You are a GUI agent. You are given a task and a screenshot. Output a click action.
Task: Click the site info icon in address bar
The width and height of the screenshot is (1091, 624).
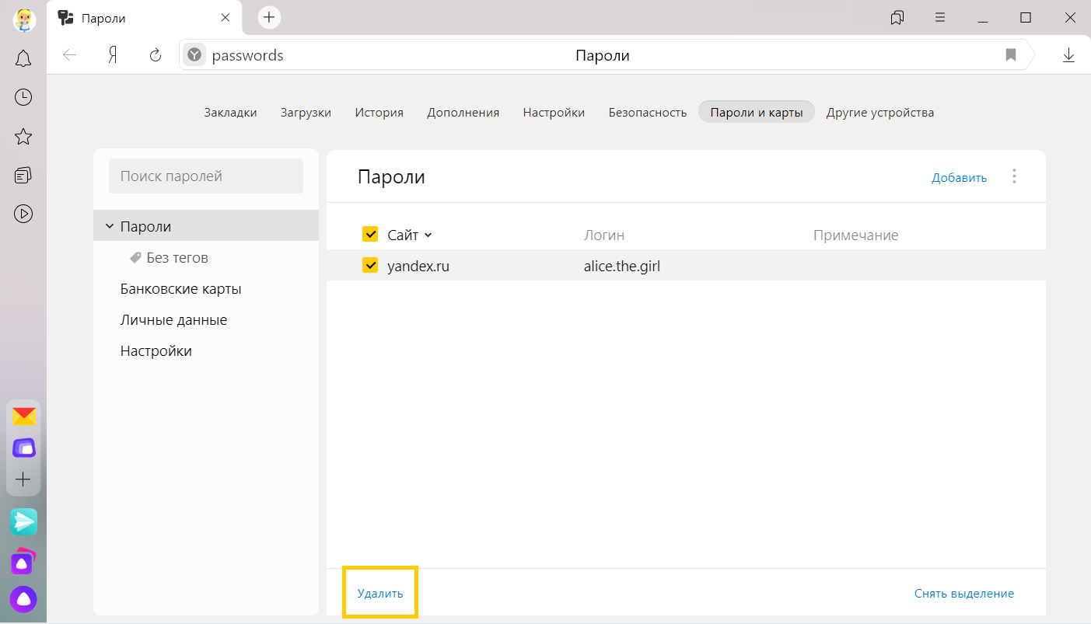click(194, 55)
